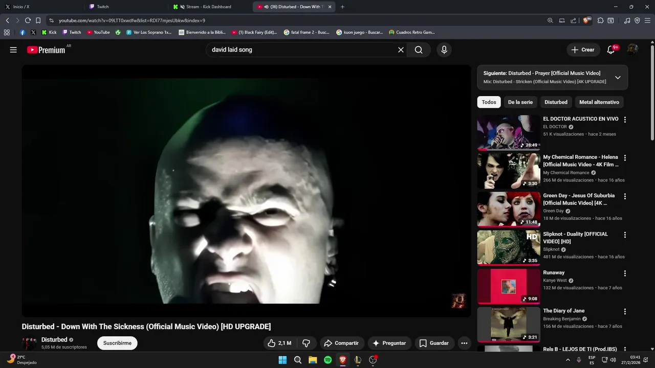655x368 pixels.
Task: Open the Brave Playlist music note icon
Action: pos(627,20)
